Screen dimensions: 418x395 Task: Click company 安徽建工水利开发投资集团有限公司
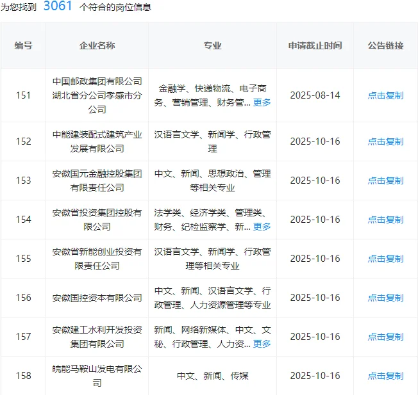97,337
